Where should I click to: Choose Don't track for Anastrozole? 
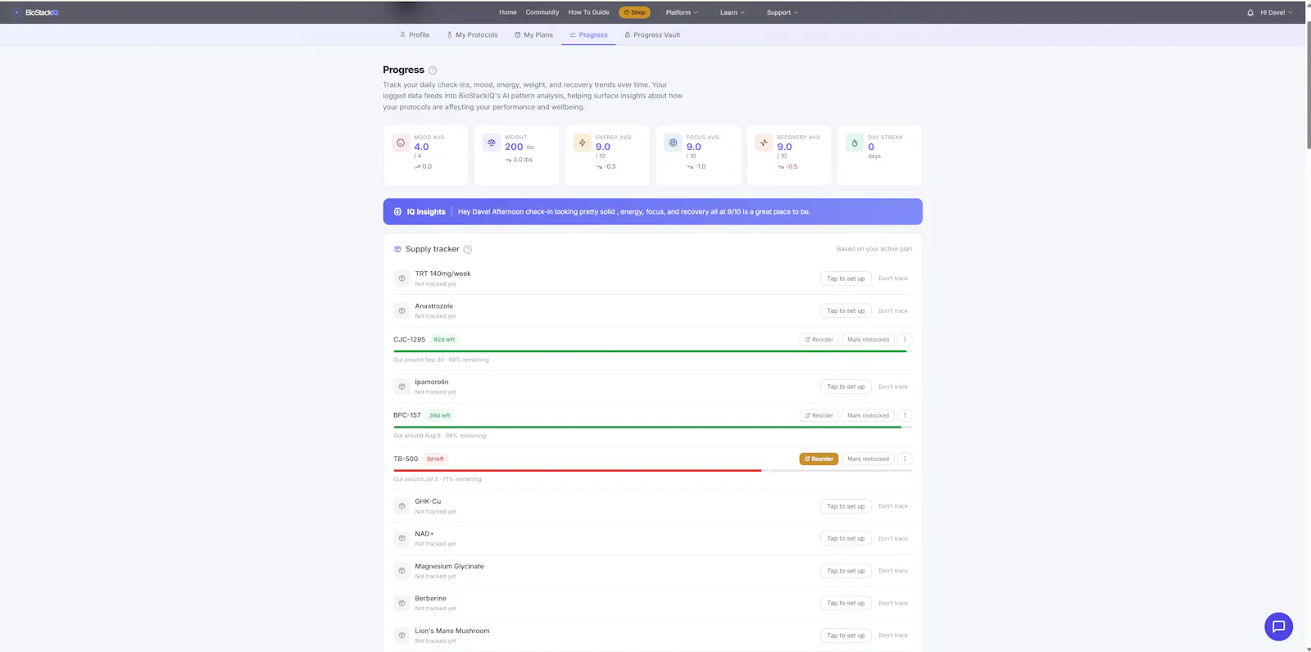click(893, 310)
